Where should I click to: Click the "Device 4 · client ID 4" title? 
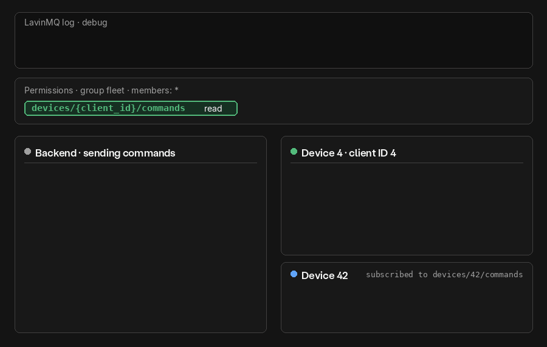pos(348,153)
